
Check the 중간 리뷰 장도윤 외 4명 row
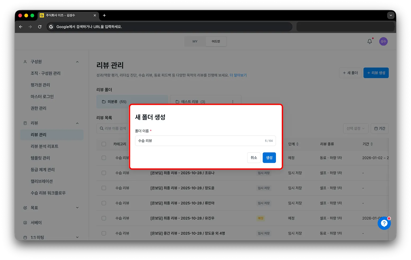[x=104, y=233]
